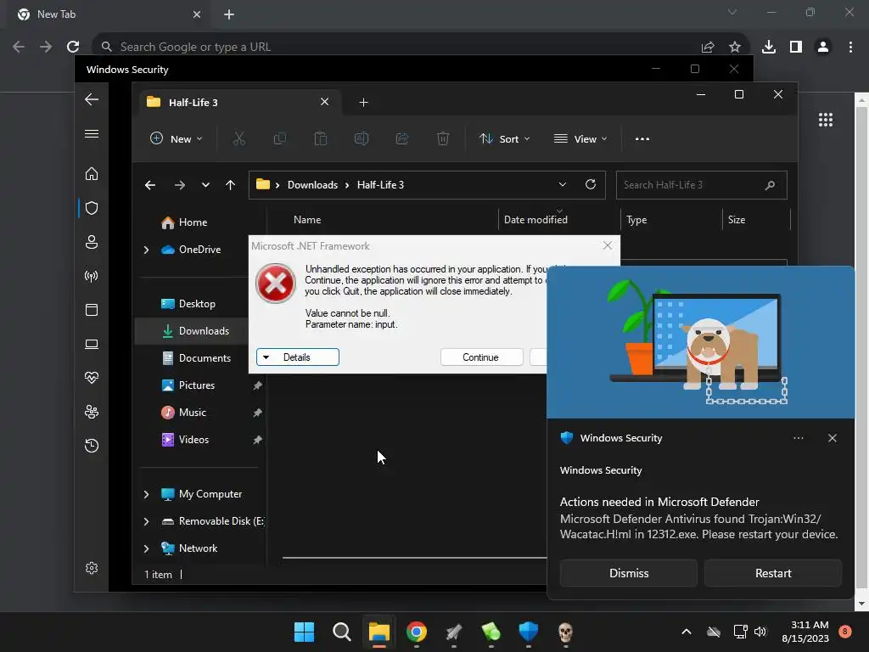
Task: Open taskbar Search magnifier
Action: coord(342,632)
